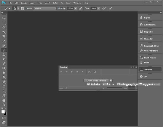Select the Clone Stamp tool
The height and width of the screenshot is (127, 163).
(4, 55)
